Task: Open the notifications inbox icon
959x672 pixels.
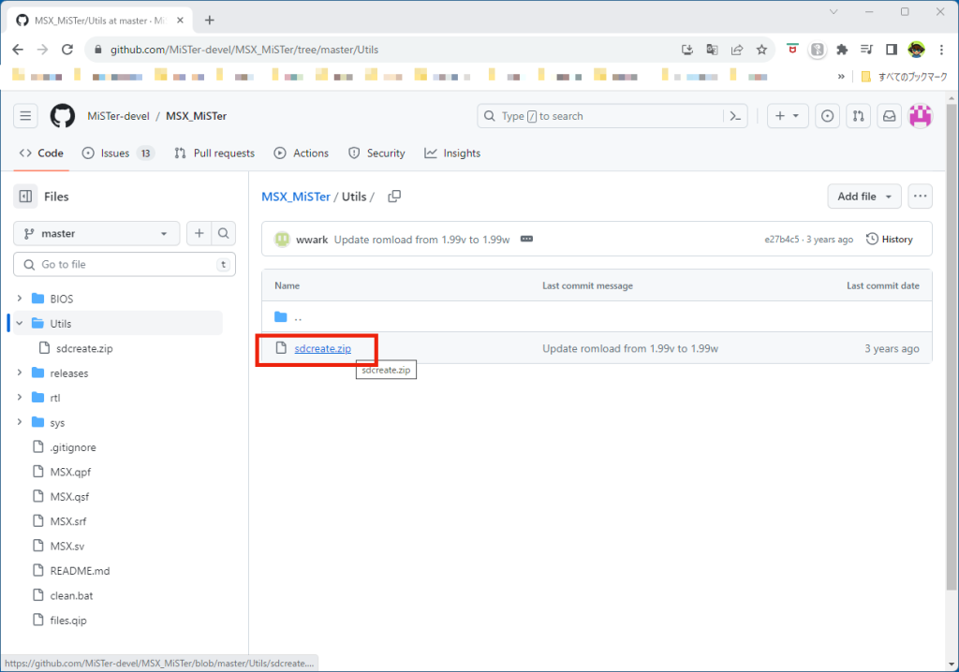Action: point(890,116)
